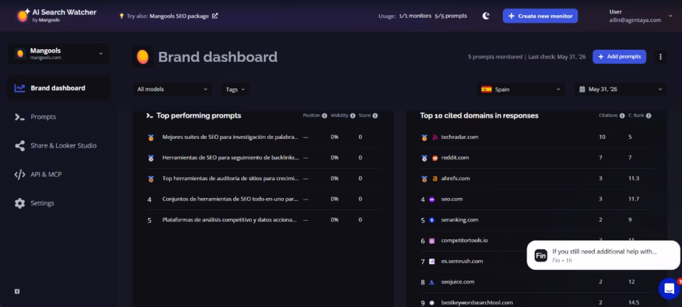Click es.semrush.com domain row
The image size is (682, 307).
(x=536, y=261)
